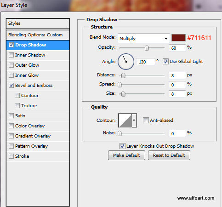Viewport: 222px width, 207px height.
Task: Open the Satin settings row
Action: [38, 116]
